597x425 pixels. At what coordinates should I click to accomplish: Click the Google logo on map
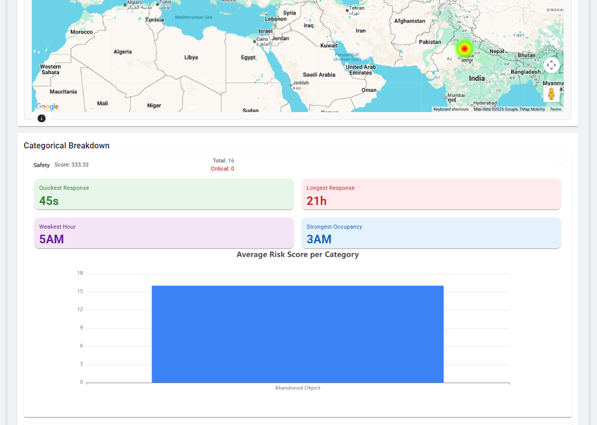pyautogui.click(x=47, y=107)
